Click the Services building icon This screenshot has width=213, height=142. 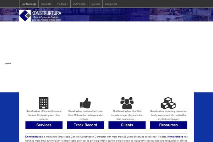tap(43, 103)
